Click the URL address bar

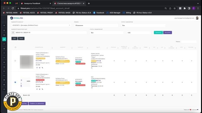(x=90, y=8)
